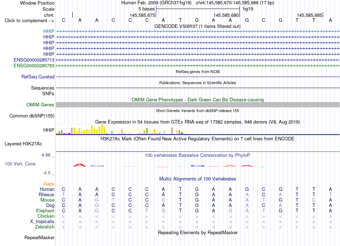Select the light-blue HHIP transcript label
Viewport: 340px width, 246px height.
tap(49, 31)
